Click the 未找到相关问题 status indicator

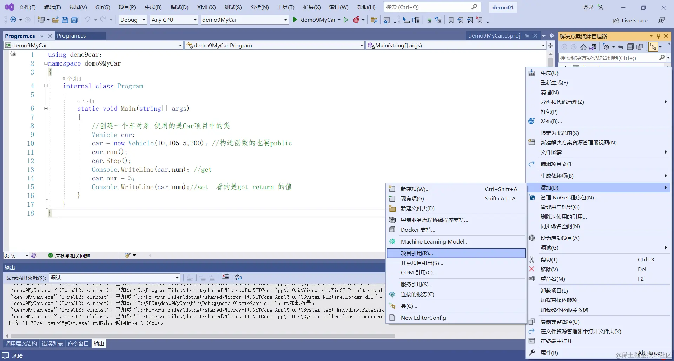69,256
